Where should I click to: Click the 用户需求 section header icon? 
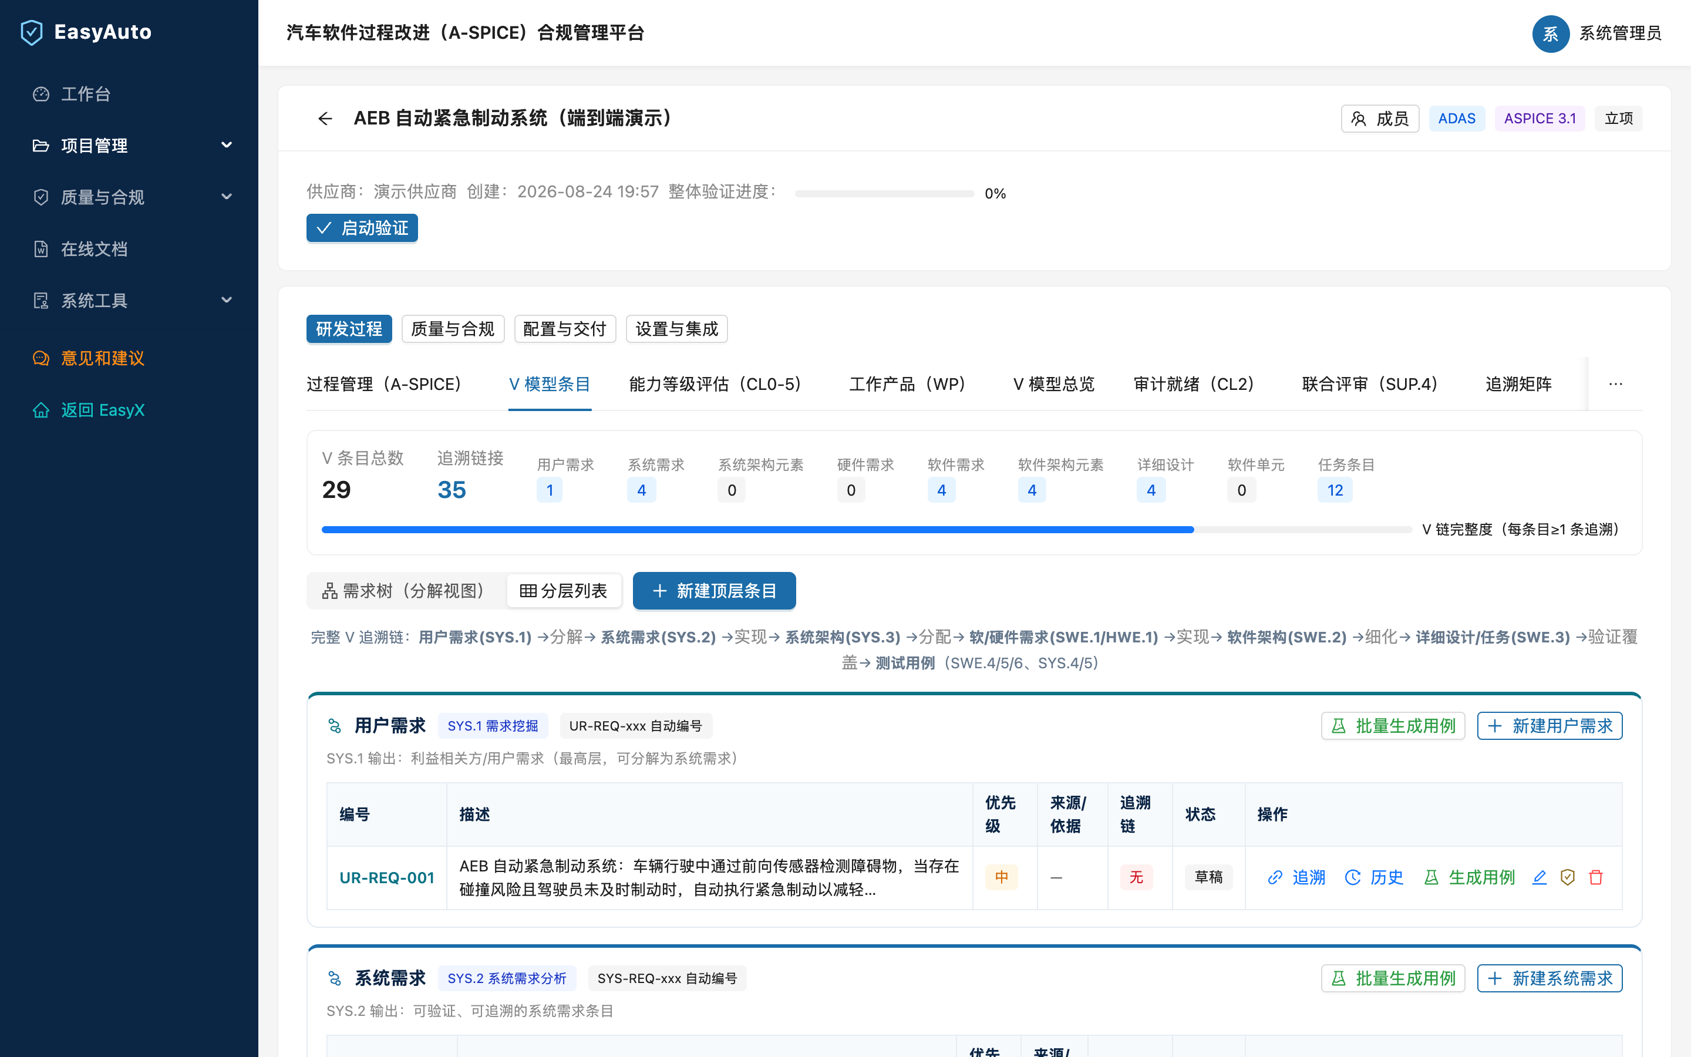335,726
